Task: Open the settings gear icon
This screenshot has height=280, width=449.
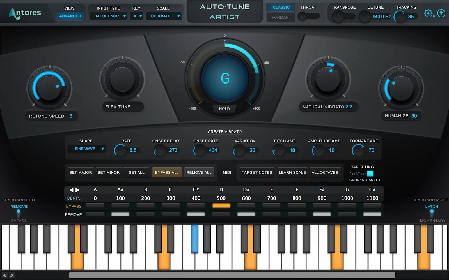Action: [x=428, y=13]
